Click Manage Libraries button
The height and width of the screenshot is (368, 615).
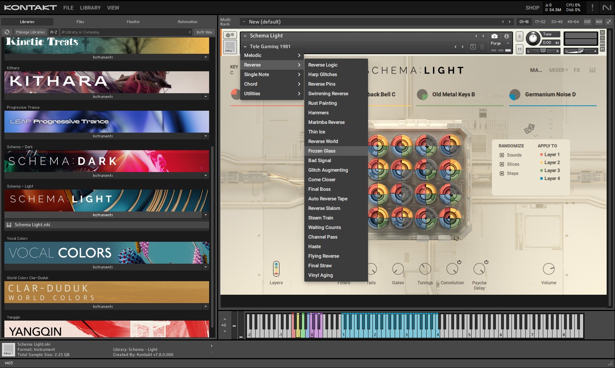click(30, 32)
